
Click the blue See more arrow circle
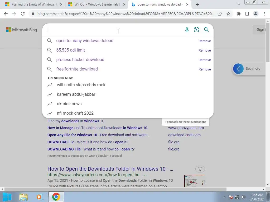coord(238,69)
